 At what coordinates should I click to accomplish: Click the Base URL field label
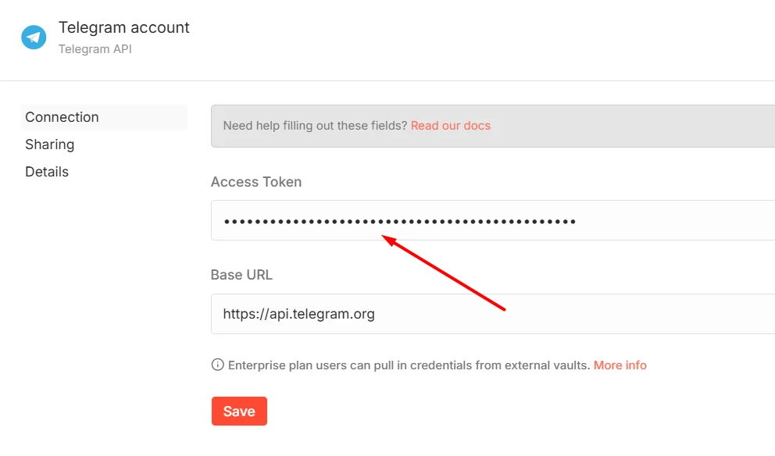click(241, 275)
